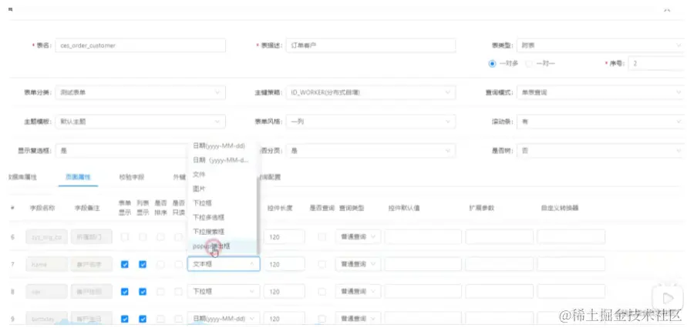Open the 主题模板 dropdown
Viewport: 687px width, 328px height.
[140, 121]
